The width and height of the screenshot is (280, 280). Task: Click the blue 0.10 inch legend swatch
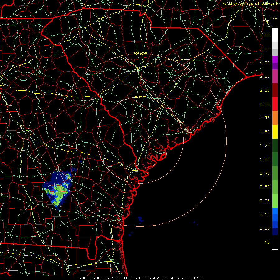coord(275,211)
